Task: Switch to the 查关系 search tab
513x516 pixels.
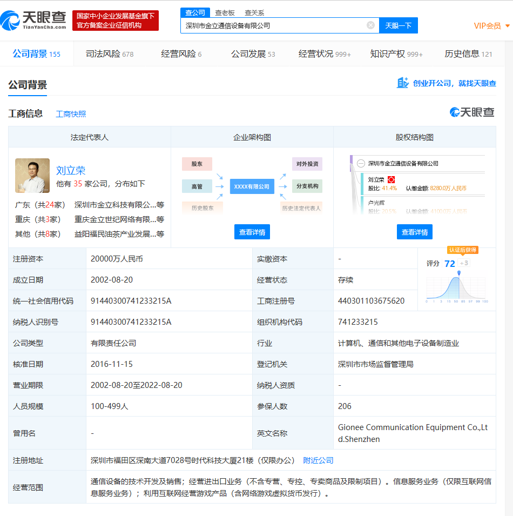Action: [x=254, y=13]
